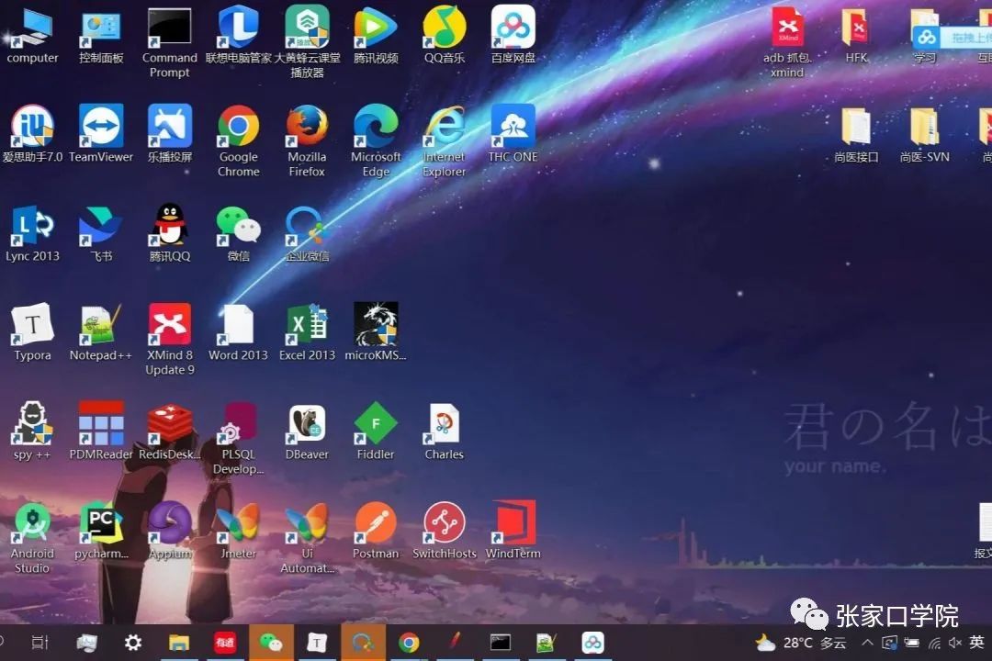Switch input method via 英 indicator
992x661 pixels.
(976, 642)
